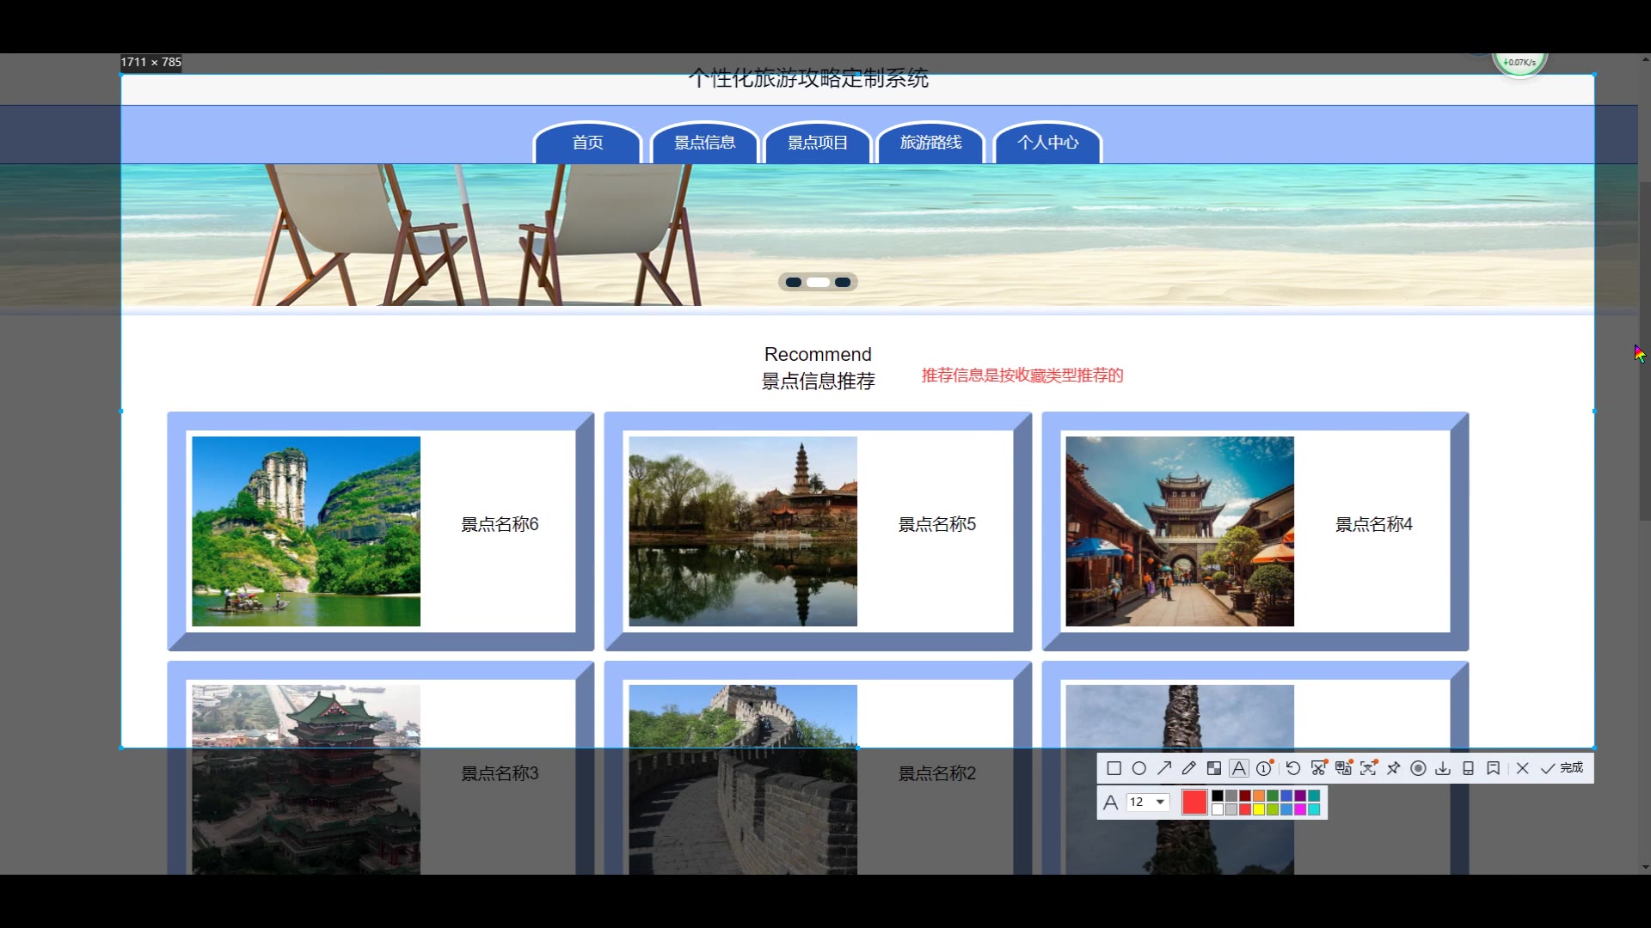Select the rectangle drawing tool

tap(1114, 768)
